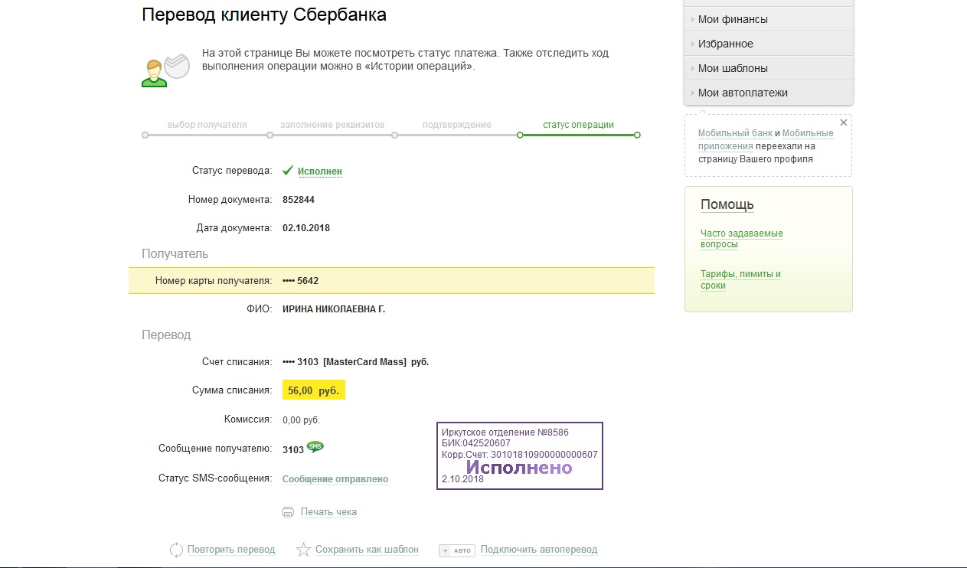Open the Часто задаваемые вопросы help link

point(741,239)
